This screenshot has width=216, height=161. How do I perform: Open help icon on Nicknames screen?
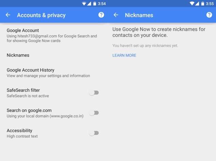point(209,15)
